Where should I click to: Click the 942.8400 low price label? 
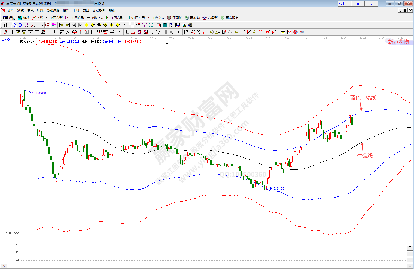[277, 188]
